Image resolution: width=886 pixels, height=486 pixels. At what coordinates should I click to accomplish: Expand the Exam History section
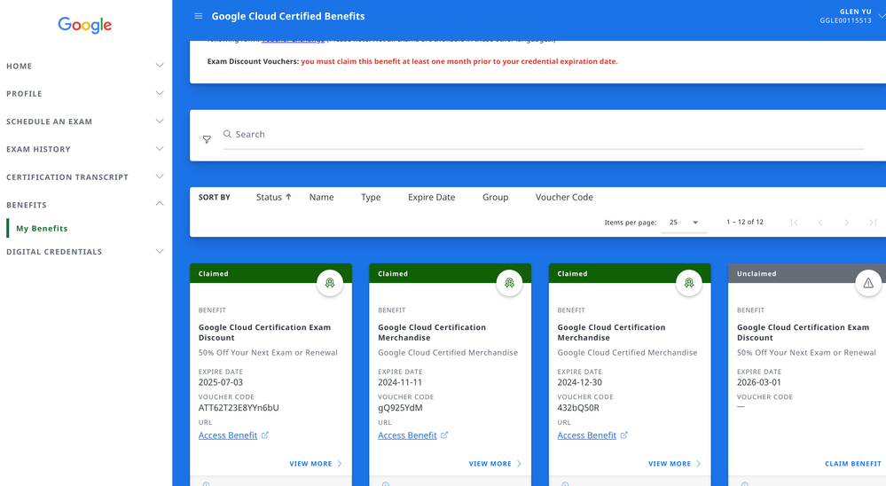[x=160, y=149]
